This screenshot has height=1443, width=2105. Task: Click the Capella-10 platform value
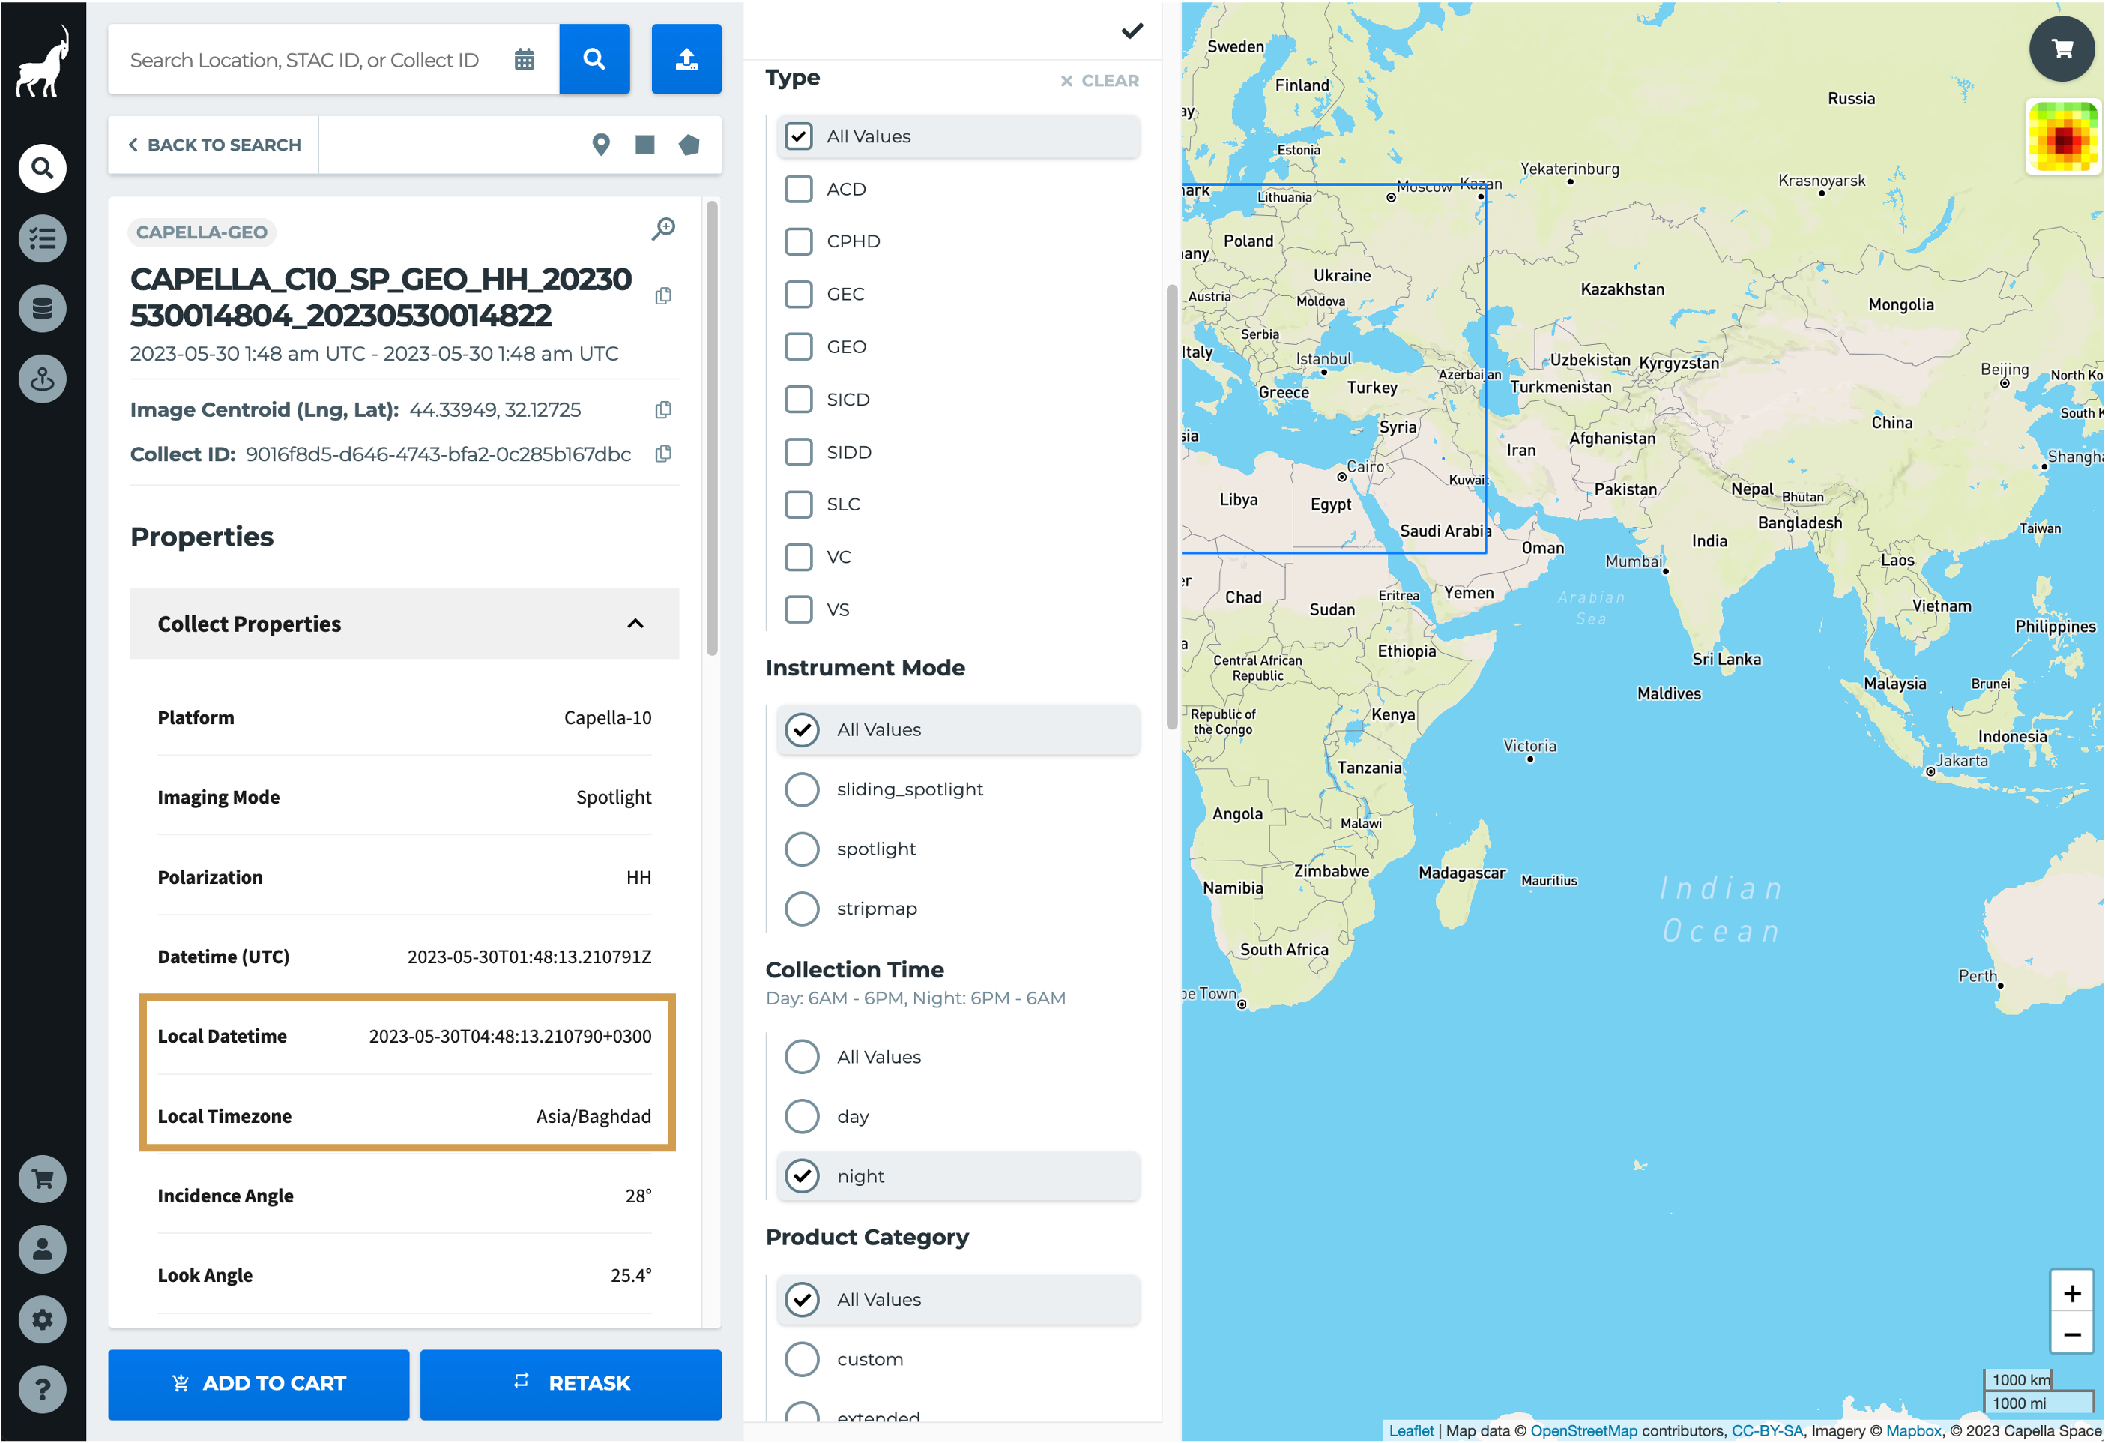click(x=608, y=718)
